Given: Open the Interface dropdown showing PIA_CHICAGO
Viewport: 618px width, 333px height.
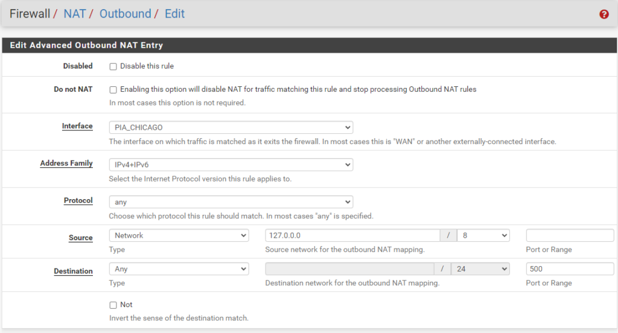Looking at the screenshot, I should point(231,127).
